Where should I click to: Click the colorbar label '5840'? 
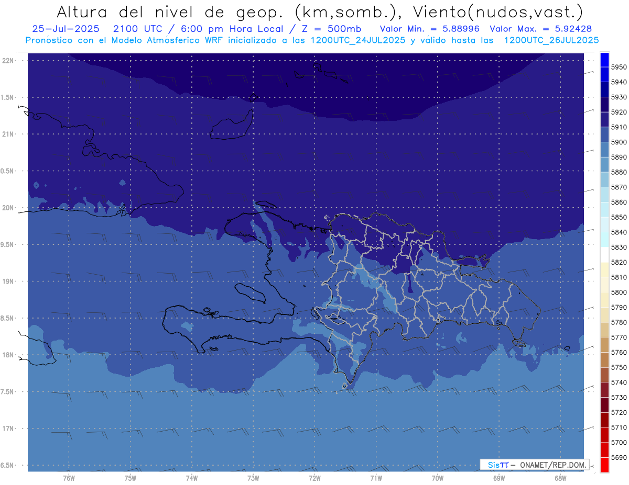(619, 232)
